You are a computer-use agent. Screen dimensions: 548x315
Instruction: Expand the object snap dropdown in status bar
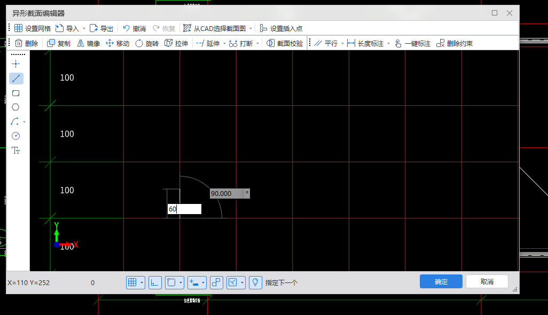pos(181,282)
